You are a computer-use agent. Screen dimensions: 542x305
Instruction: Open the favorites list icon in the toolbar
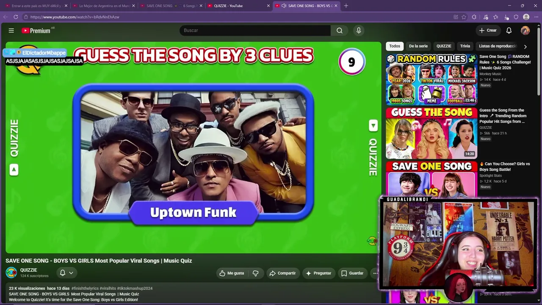tap(495, 17)
